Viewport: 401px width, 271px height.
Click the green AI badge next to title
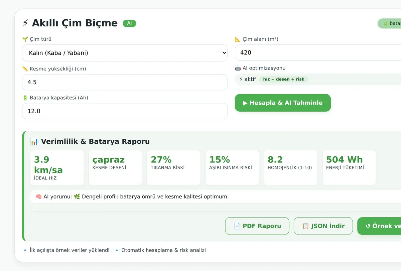pyautogui.click(x=130, y=23)
